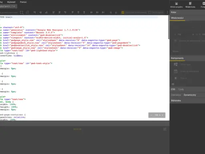This screenshot has width=205, height=154.
Task: Zoom out with the minus button
Action: tap(151, 115)
